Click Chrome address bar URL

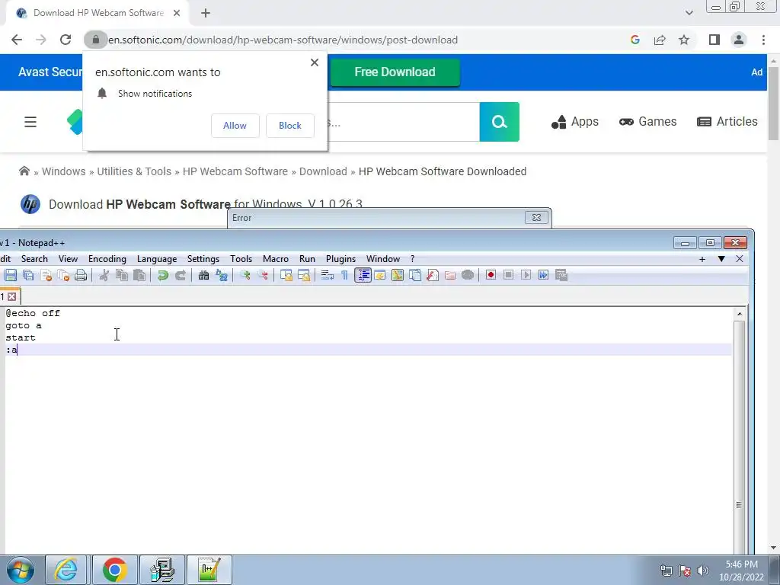(283, 40)
